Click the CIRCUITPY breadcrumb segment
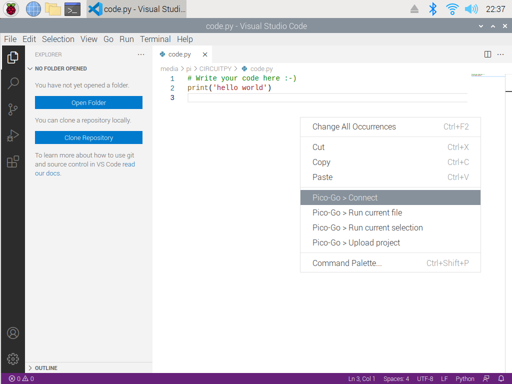512x384 pixels. (x=215, y=69)
